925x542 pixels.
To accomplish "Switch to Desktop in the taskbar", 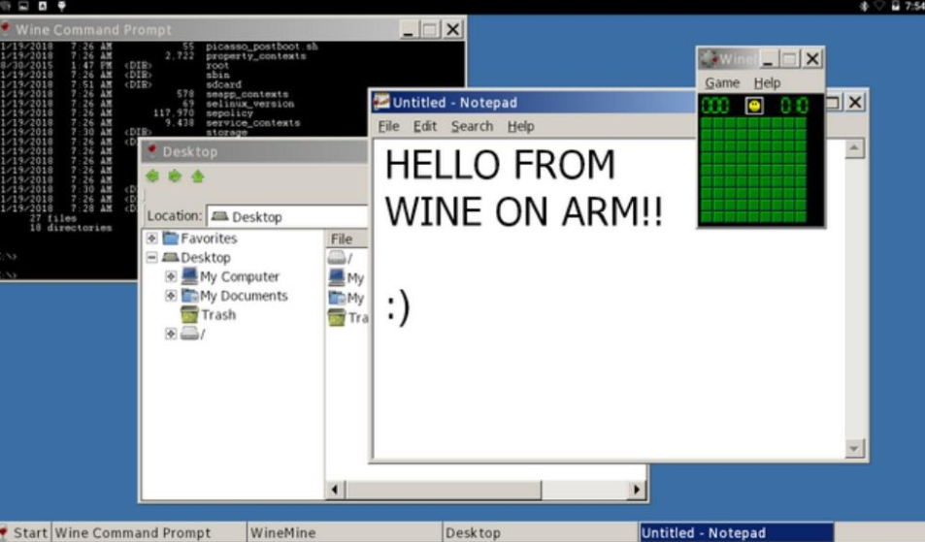I will pyautogui.click(x=540, y=532).
